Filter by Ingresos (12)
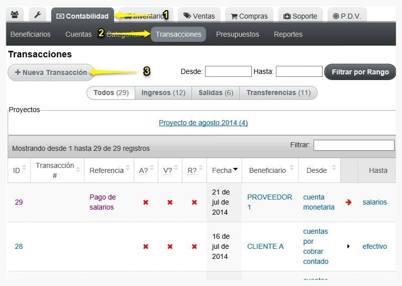The height and width of the screenshot is (286, 402). 163,92
